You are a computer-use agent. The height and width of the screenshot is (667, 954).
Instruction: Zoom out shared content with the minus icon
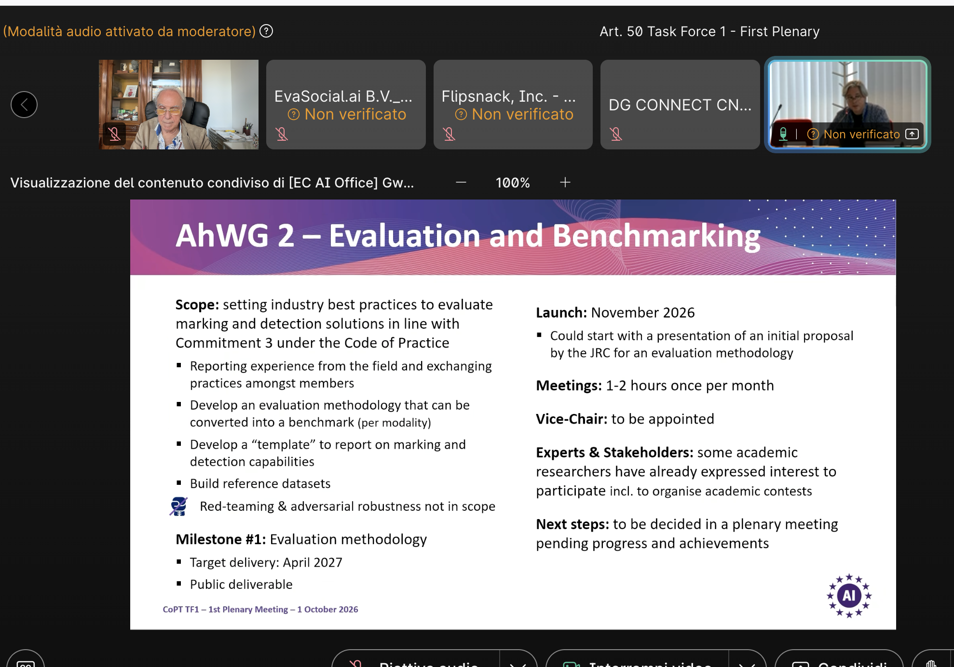461,182
